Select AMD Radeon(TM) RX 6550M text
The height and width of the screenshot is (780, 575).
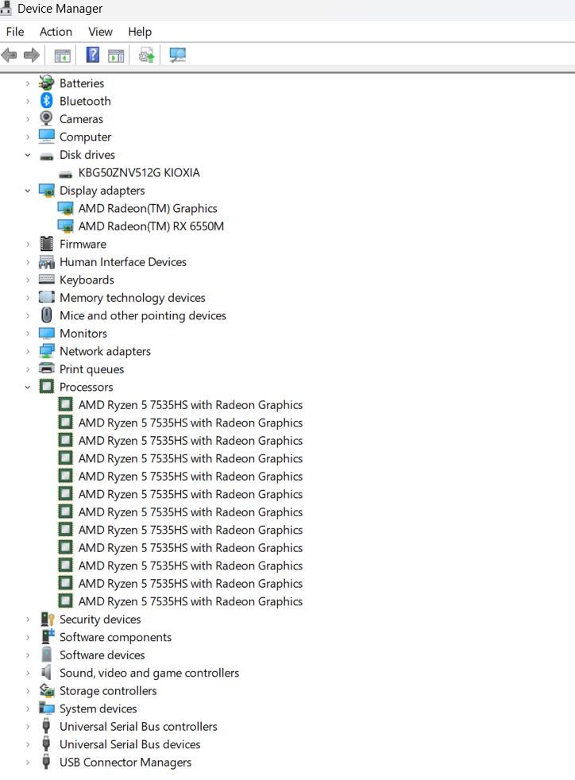point(151,226)
